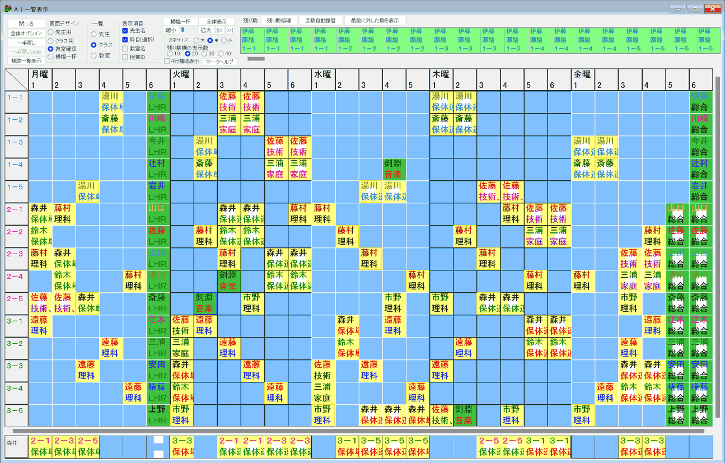Select the 剣淵 音楽 cell in row 3-5
This screenshot has width=725, height=463.
tap(465, 415)
